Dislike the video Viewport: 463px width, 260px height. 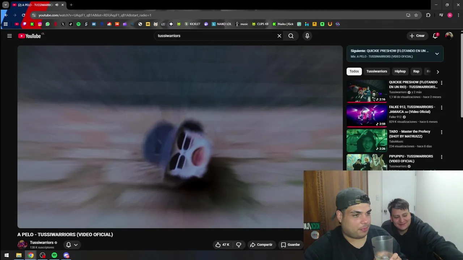pos(239,245)
